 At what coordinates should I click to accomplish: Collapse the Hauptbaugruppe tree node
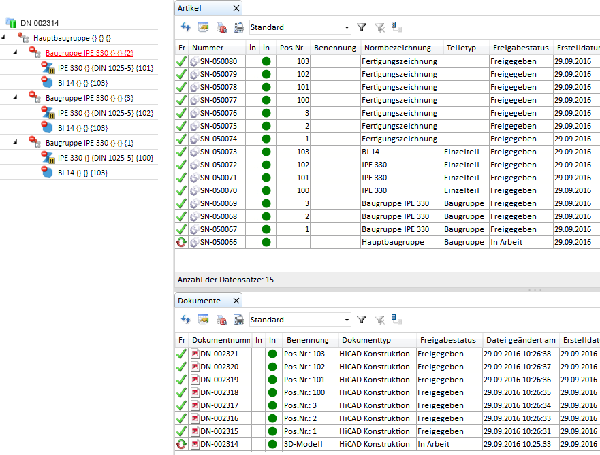(4, 38)
